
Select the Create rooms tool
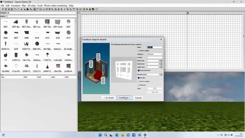[44, 9]
